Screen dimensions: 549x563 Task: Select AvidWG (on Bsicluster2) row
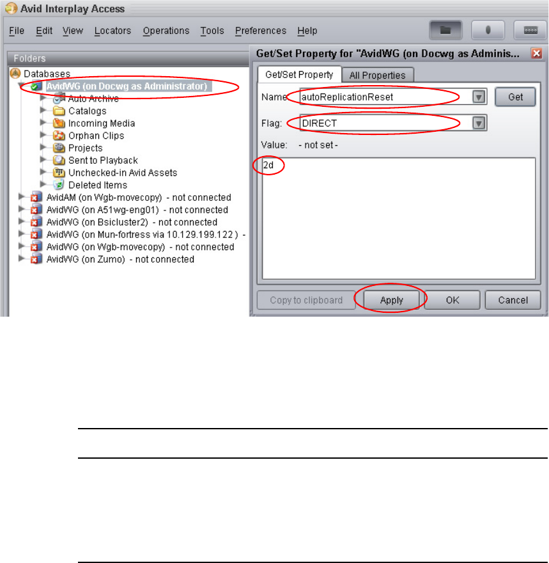pos(132,222)
